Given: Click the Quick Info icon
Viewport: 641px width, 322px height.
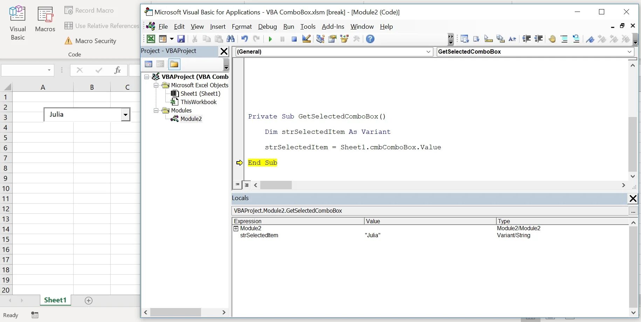Looking at the screenshot, I should (488, 39).
